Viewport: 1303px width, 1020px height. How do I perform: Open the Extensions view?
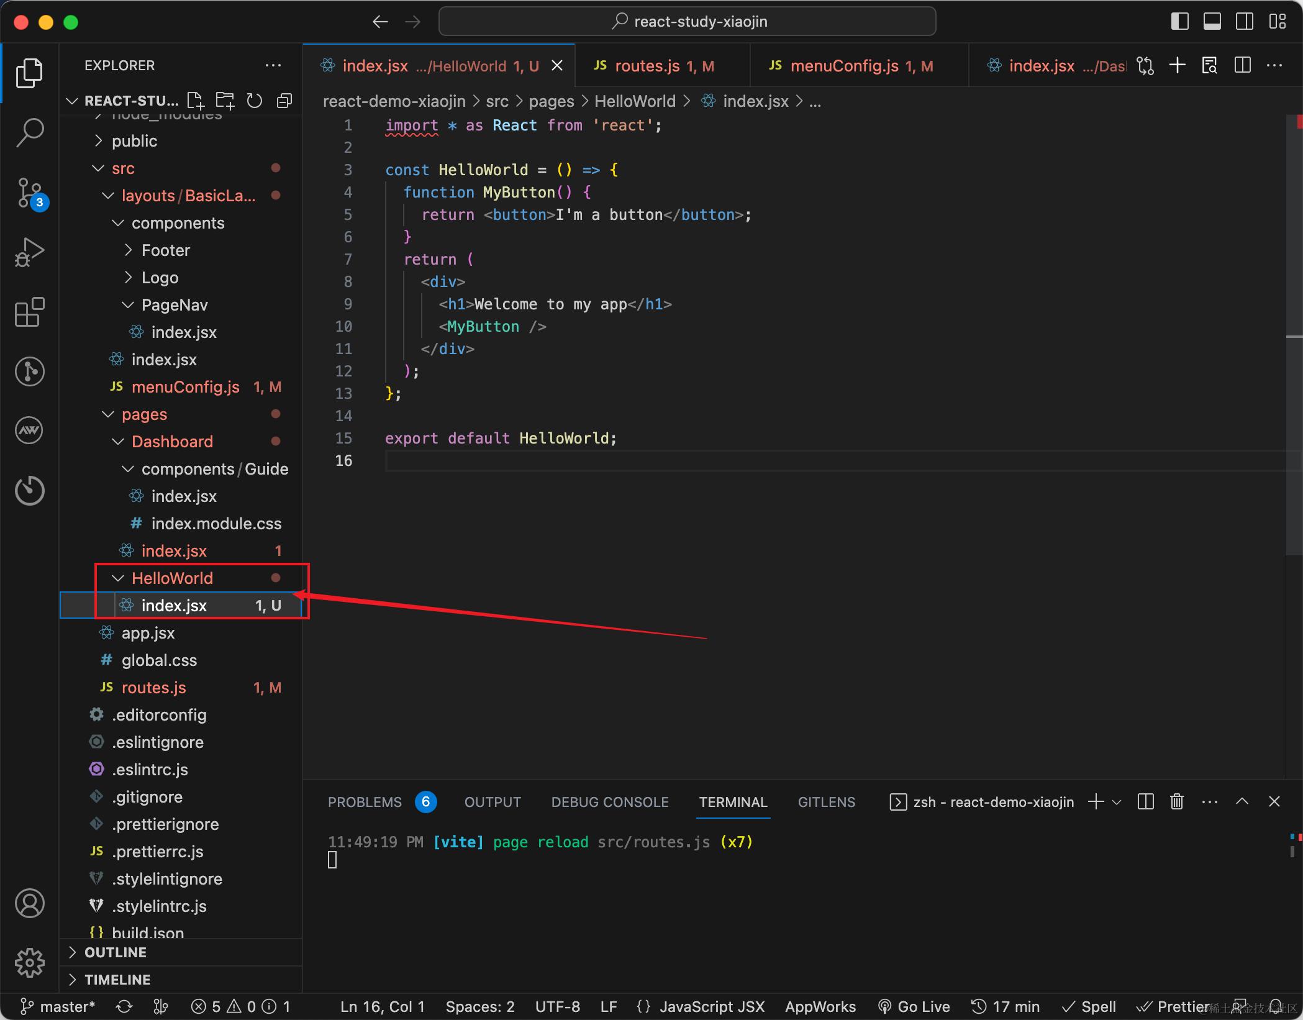[29, 312]
